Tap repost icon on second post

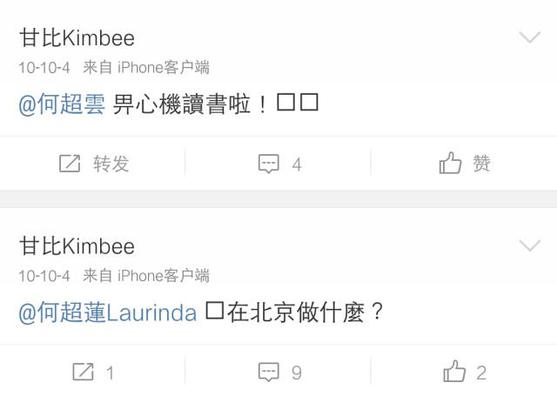[x=84, y=372]
